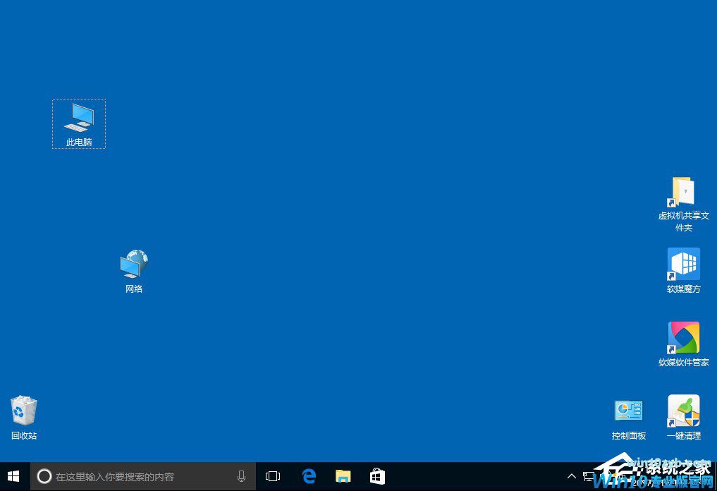
Task: Launch Microsoft Edge from the taskbar
Action: click(x=309, y=476)
